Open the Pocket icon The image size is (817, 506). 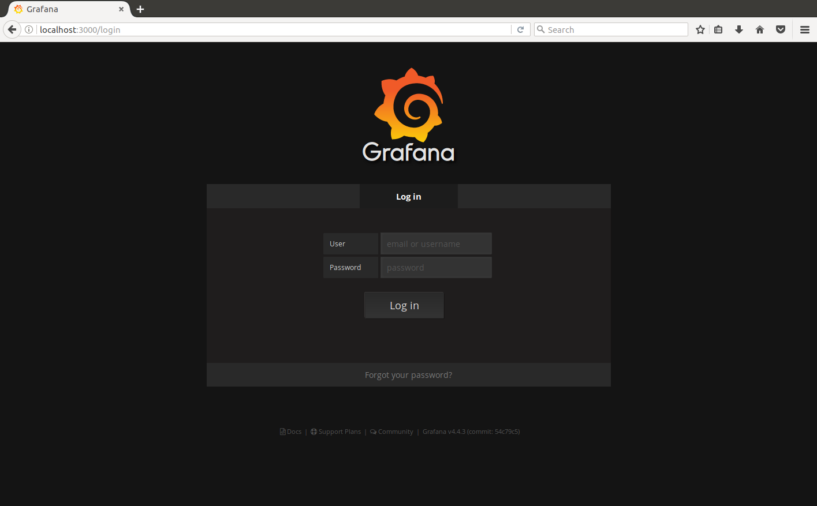[781, 29]
